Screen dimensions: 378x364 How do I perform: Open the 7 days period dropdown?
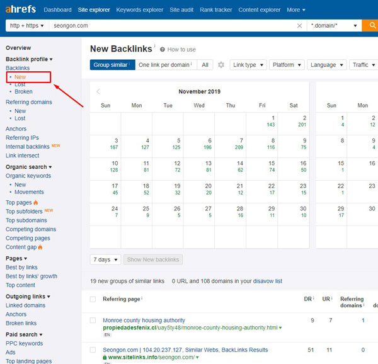click(x=105, y=259)
